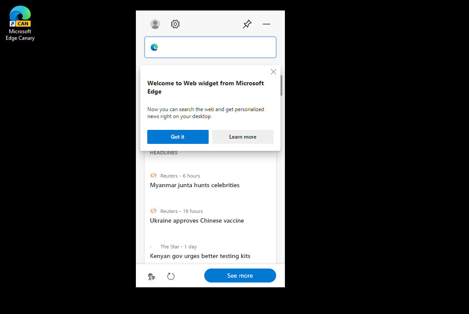The image size is (469, 314).
Task: Click the HEADLINES section label
Action: click(x=163, y=152)
